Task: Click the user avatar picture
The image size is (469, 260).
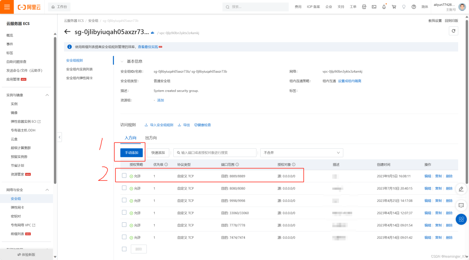Action: pos(462,7)
